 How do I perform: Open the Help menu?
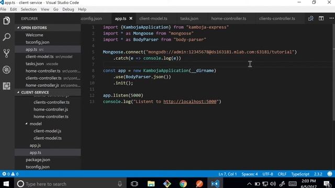82,9
